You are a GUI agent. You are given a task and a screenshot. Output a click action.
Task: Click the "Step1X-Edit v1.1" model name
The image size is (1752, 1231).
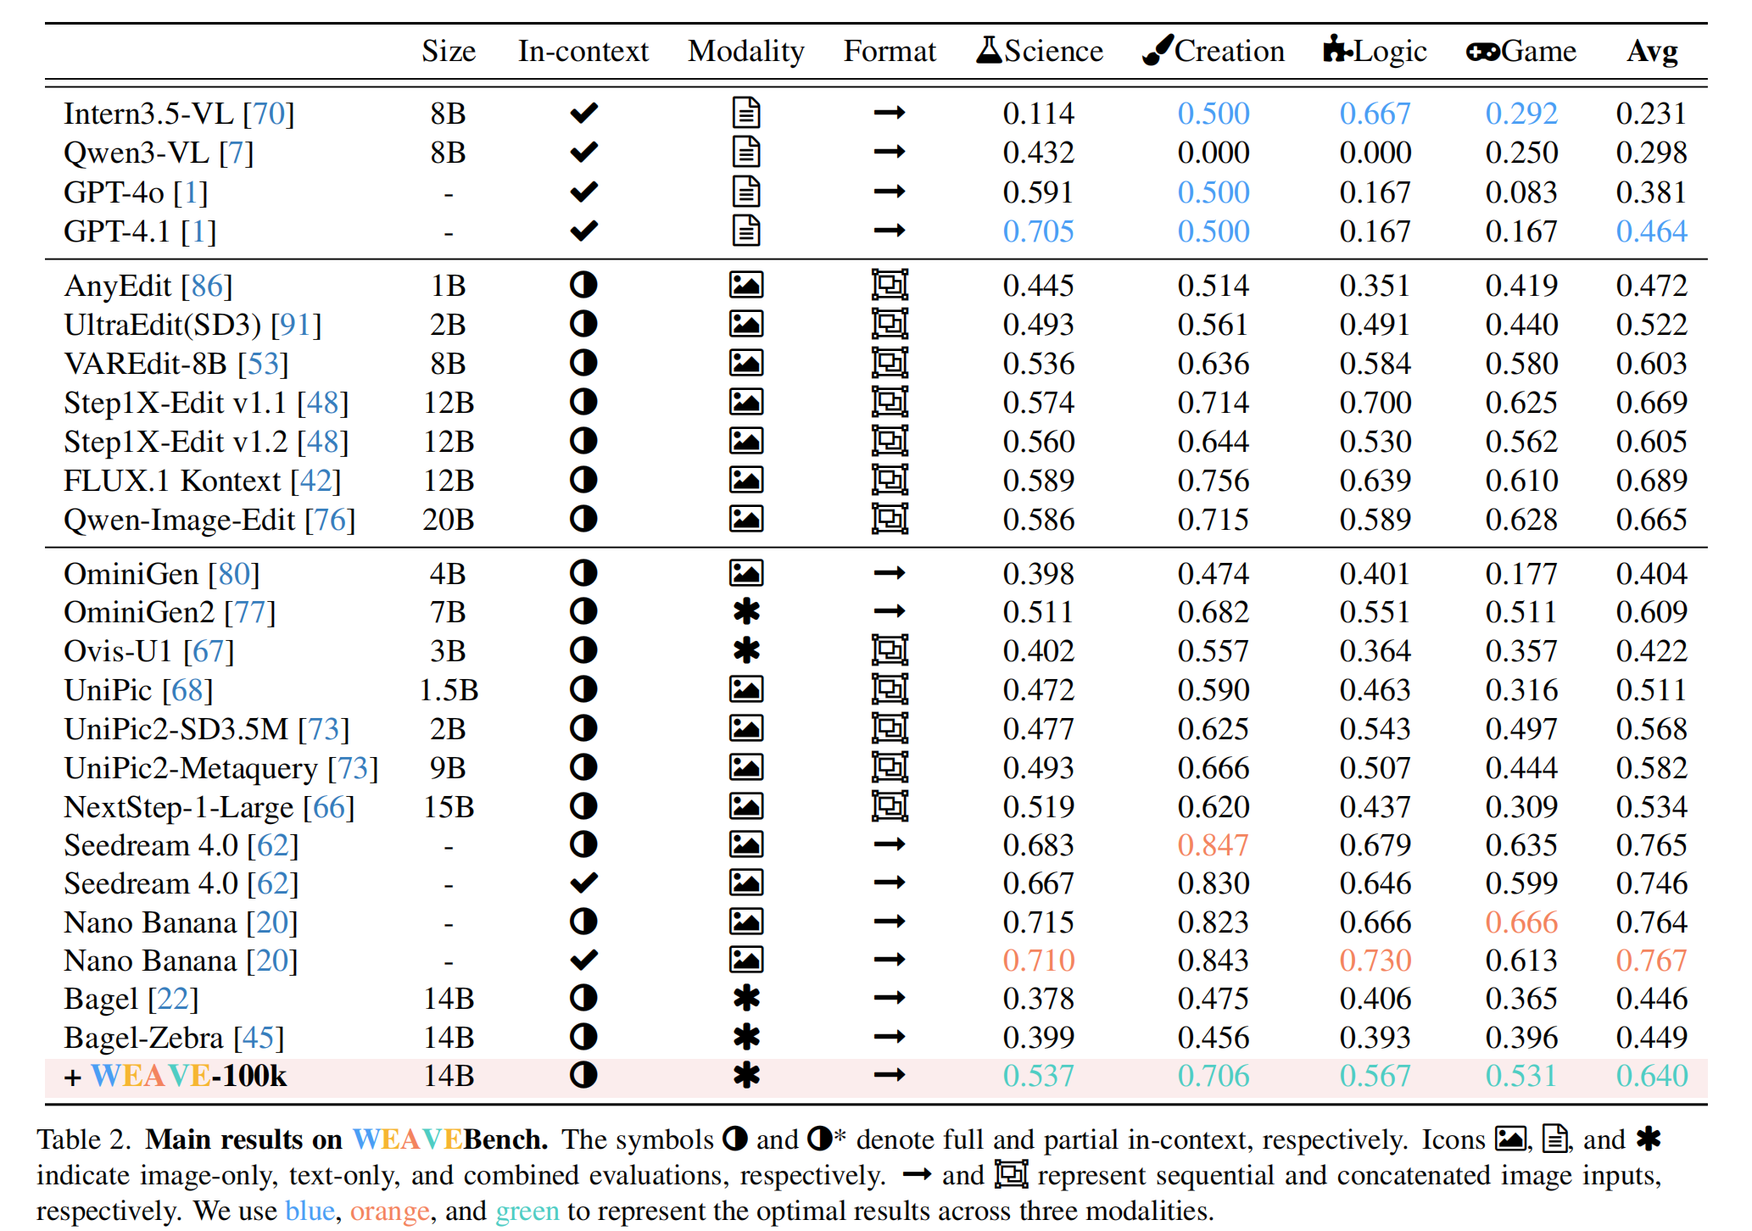176,403
